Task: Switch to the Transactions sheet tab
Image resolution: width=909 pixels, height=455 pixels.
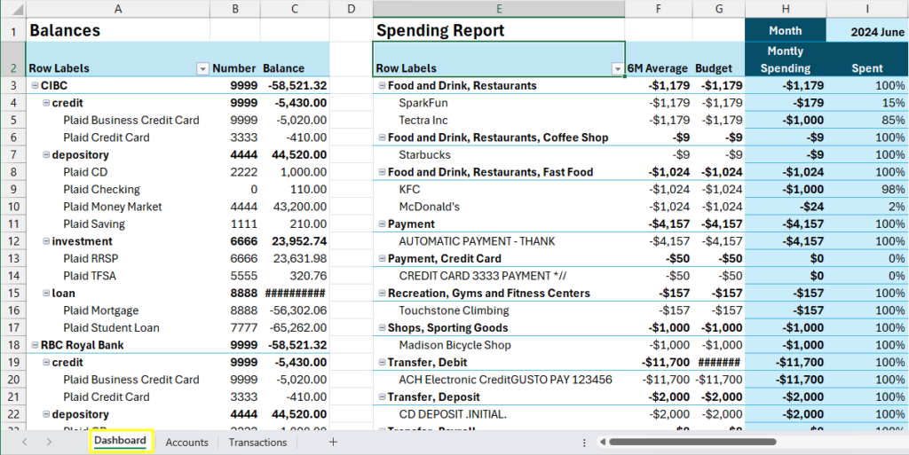Action: coord(257,442)
